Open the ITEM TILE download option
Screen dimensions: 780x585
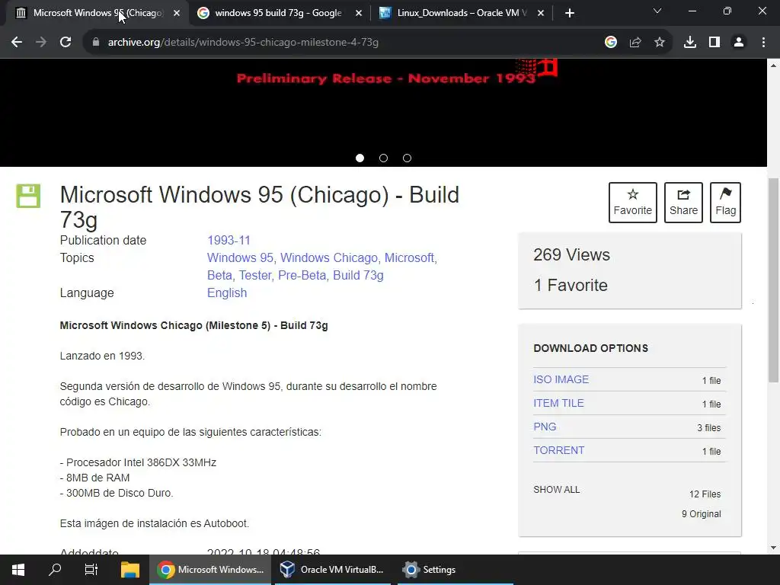[x=558, y=403]
